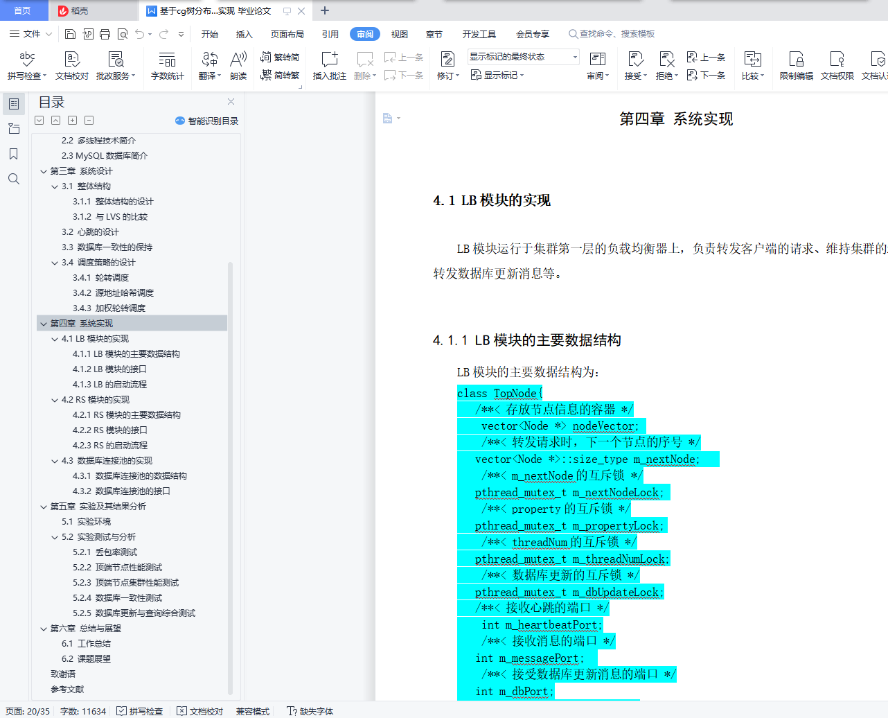Click the 目录 panel vertical scrollbar
The image size is (888, 718).
(x=230, y=478)
